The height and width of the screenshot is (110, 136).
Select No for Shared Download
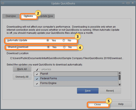[x=64, y=47]
